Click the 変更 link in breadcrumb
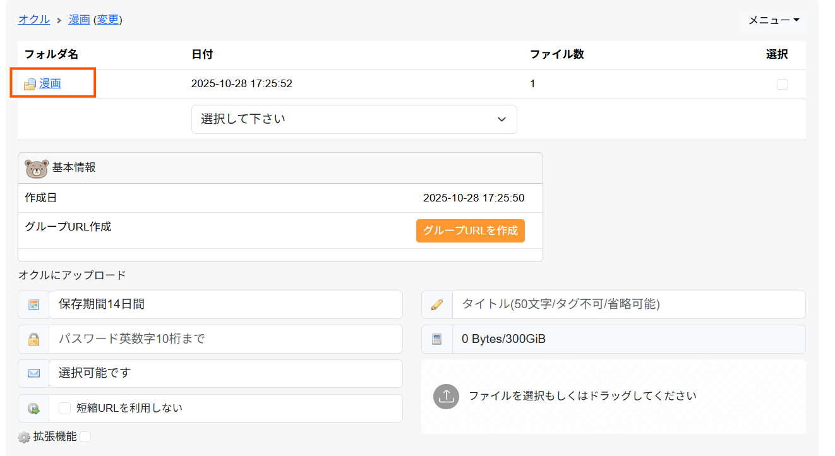835x456 pixels. click(107, 20)
